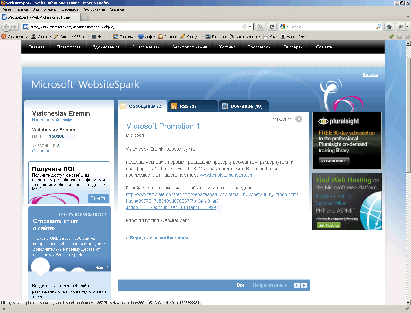The width and height of the screenshot is (411, 313).
Task: Open the Firefox Home page button
Action: (389, 27)
